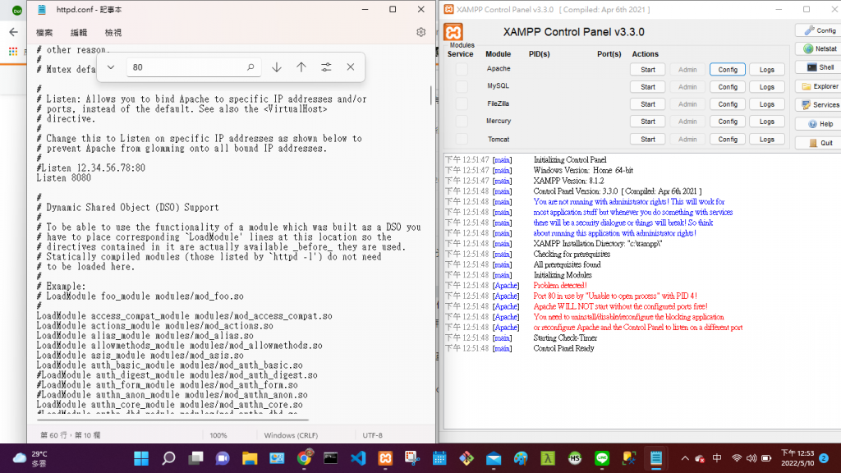Toggle FileZilla service checkbox
The image size is (841, 473).
tap(462, 103)
